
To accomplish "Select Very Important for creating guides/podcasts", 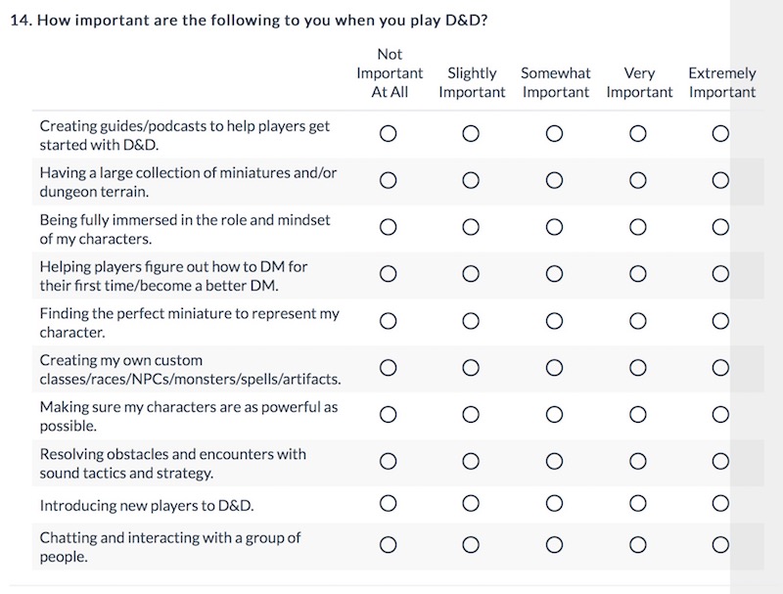I will [x=638, y=134].
